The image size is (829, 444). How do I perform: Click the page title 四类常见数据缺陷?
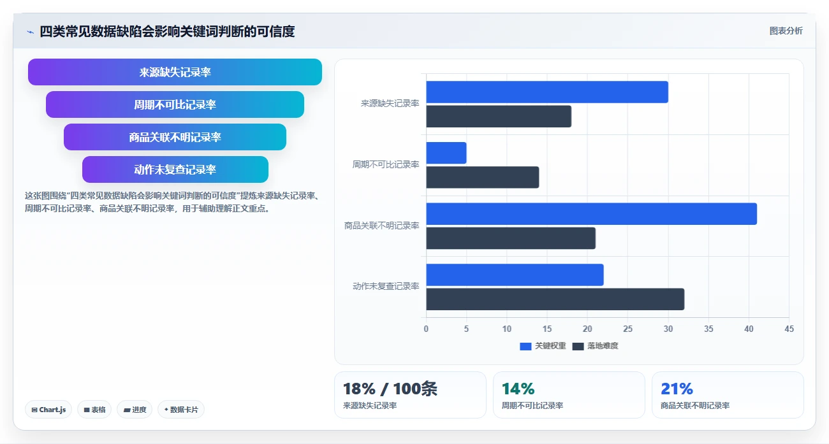pyautogui.click(x=167, y=31)
